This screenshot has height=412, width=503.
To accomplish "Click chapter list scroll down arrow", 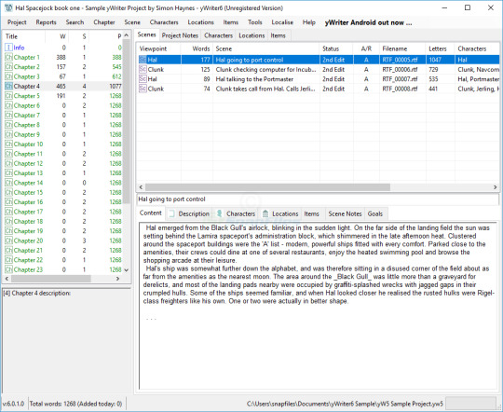I will point(126,270).
